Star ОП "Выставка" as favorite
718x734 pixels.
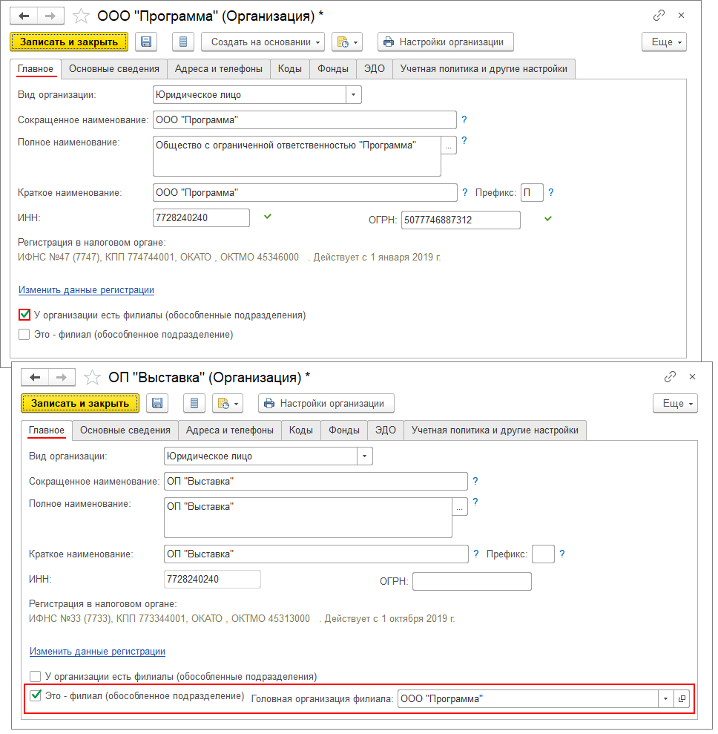click(x=92, y=378)
